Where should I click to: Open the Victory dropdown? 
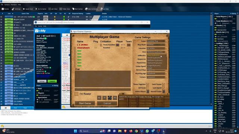pyautogui.click(x=157, y=77)
